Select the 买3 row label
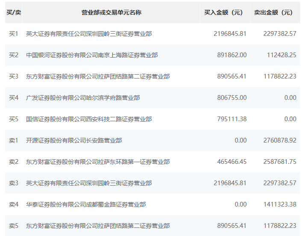The image size is (306, 236). 14,76
